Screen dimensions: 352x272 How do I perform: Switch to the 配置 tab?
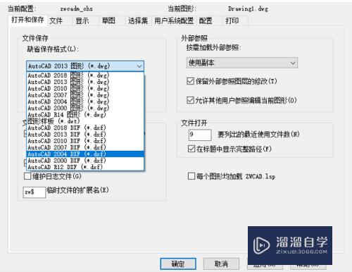(x=206, y=20)
